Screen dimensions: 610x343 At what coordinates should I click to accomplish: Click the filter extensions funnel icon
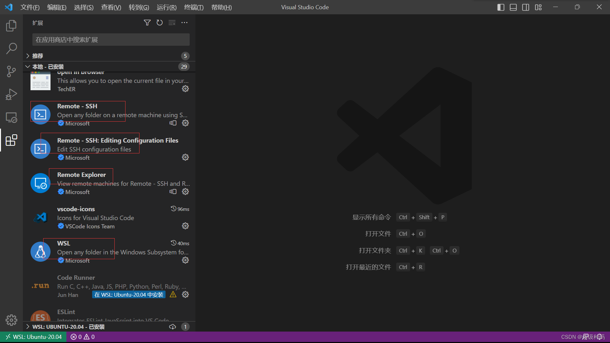tap(147, 23)
